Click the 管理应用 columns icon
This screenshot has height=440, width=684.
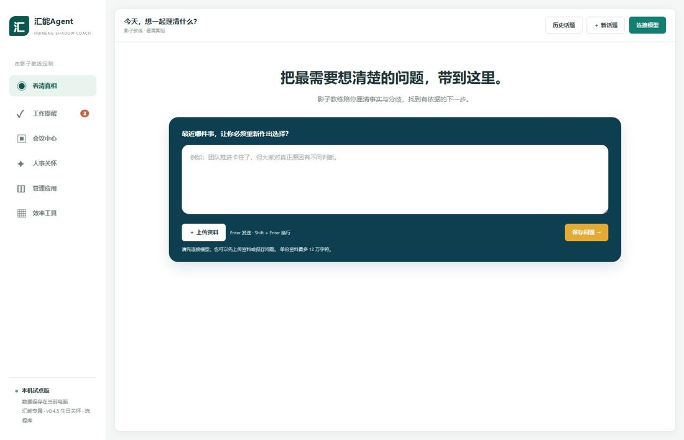point(21,189)
